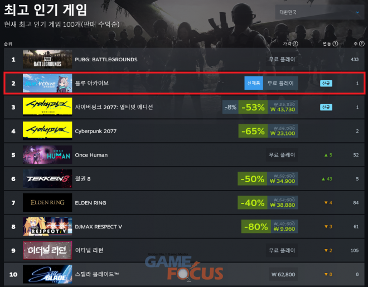The image size is (368, 287).
Task: Open the Cyberpunk 2077 title link
Action: pos(96,131)
